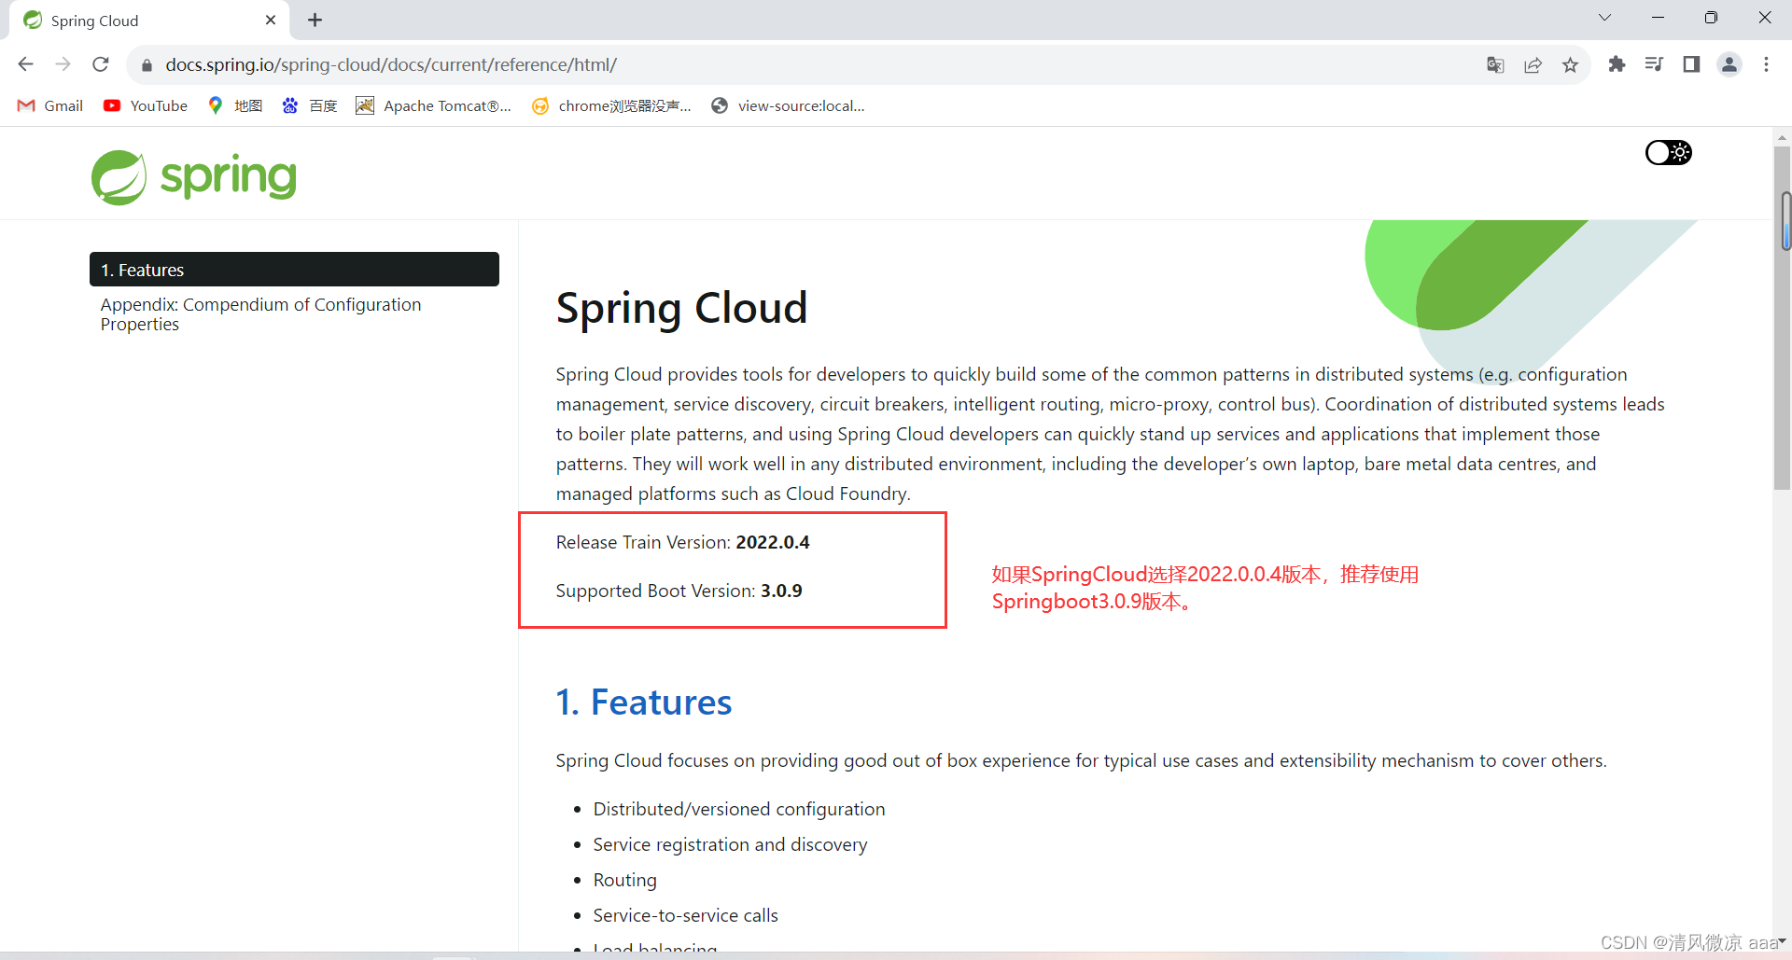The height and width of the screenshot is (960, 1792).
Task: Open view-source:local bookmark
Action: tap(789, 105)
